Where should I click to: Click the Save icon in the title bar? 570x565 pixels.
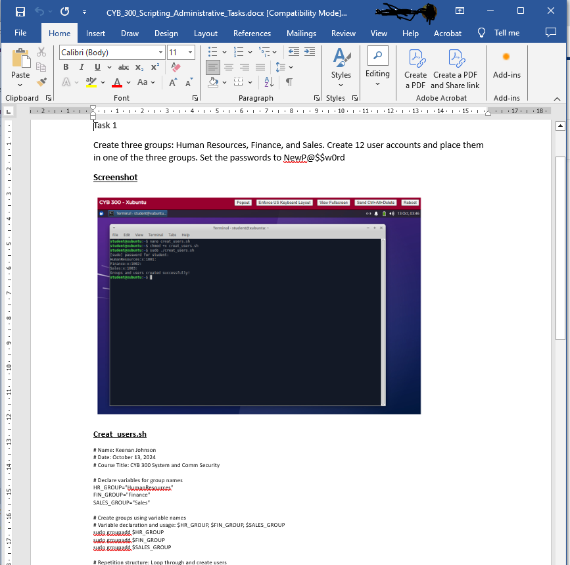(20, 12)
